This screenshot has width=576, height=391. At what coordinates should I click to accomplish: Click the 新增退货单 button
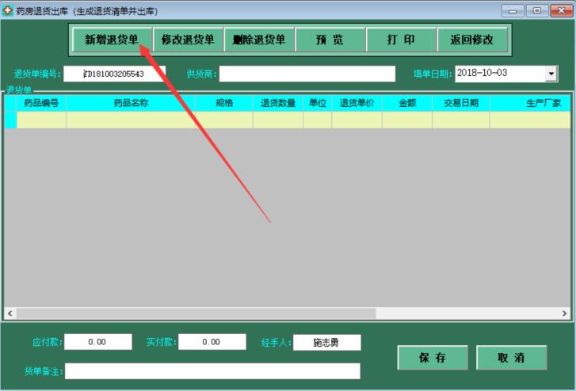pyautogui.click(x=112, y=40)
